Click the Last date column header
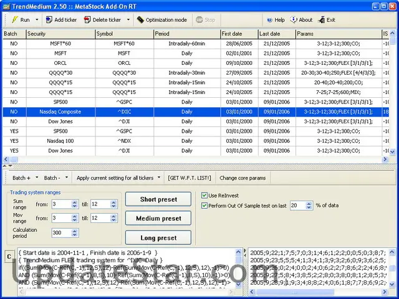 click(x=277, y=34)
